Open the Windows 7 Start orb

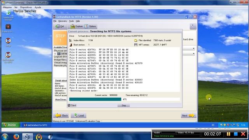[x=5, y=136]
